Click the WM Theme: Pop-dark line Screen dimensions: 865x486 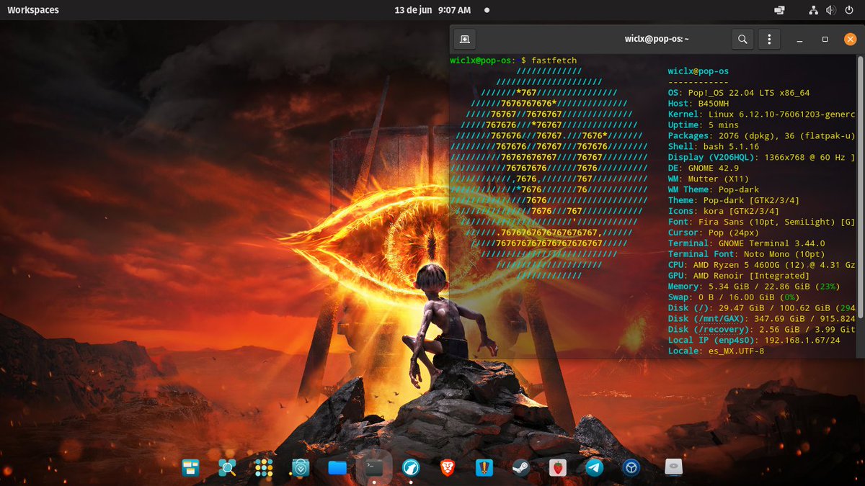[x=714, y=190]
